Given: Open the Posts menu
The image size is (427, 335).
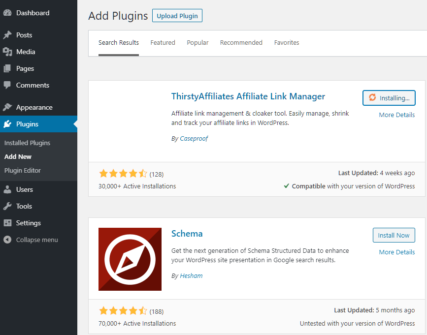Looking at the screenshot, I should coord(39,35).
